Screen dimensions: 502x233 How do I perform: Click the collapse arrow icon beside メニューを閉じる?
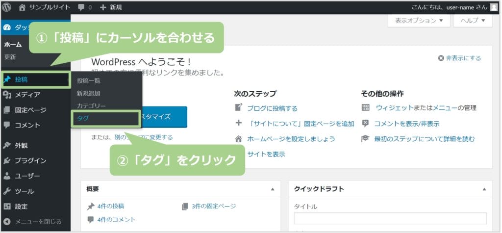click(x=7, y=222)
